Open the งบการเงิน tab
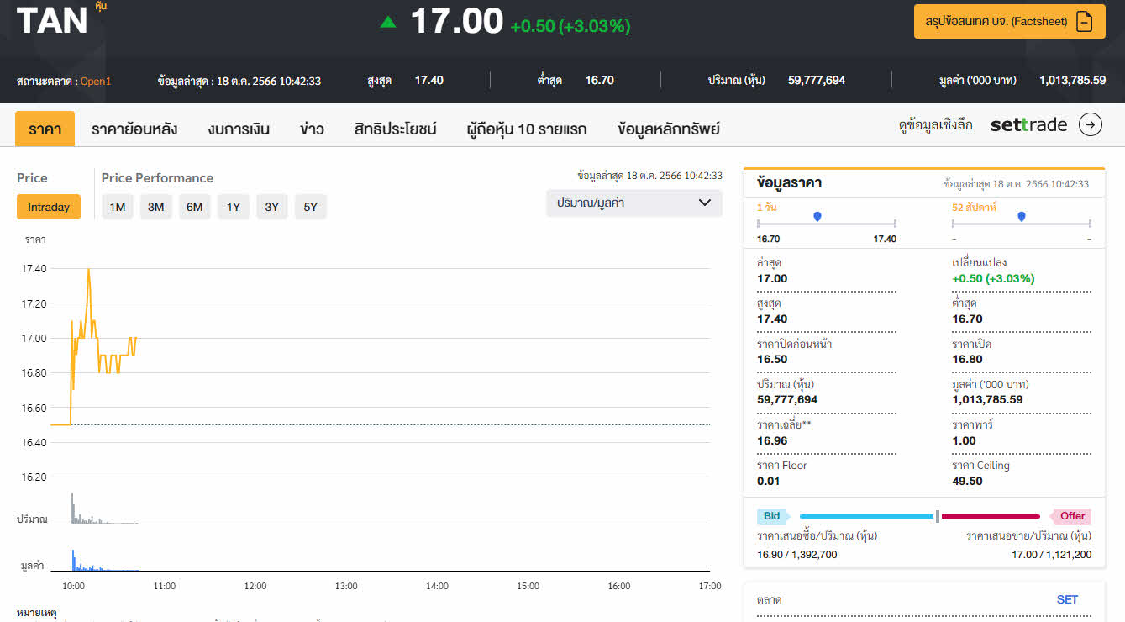The height and width of the screenshot is (622, 1125). click(x=239, y=129)
